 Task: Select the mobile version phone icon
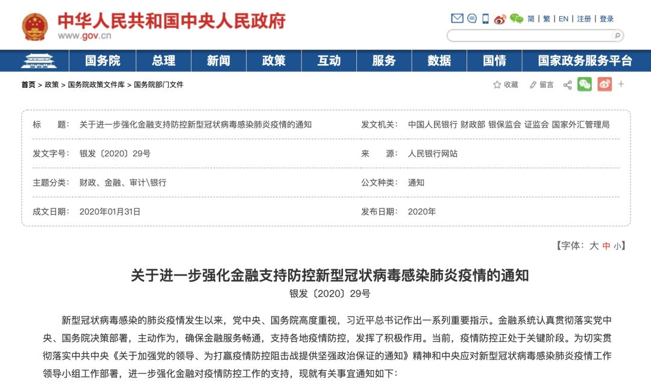click(485, 18)
